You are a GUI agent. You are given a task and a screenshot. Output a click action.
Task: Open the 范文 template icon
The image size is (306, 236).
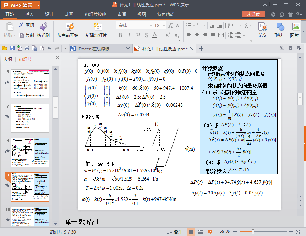[262, 27]
